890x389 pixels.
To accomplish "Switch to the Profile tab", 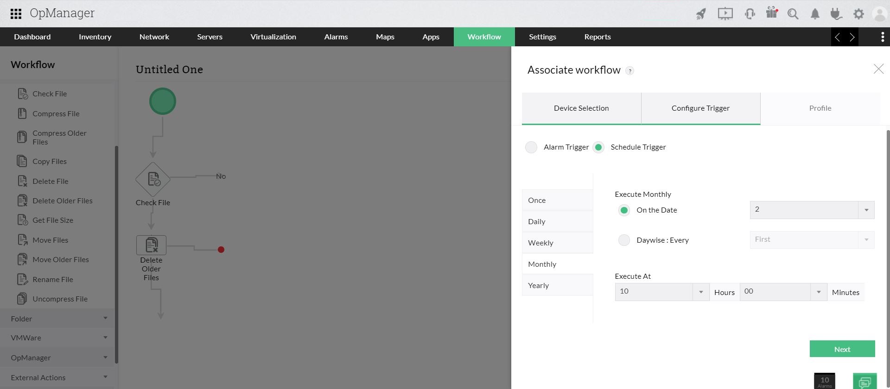I will 820,108.
